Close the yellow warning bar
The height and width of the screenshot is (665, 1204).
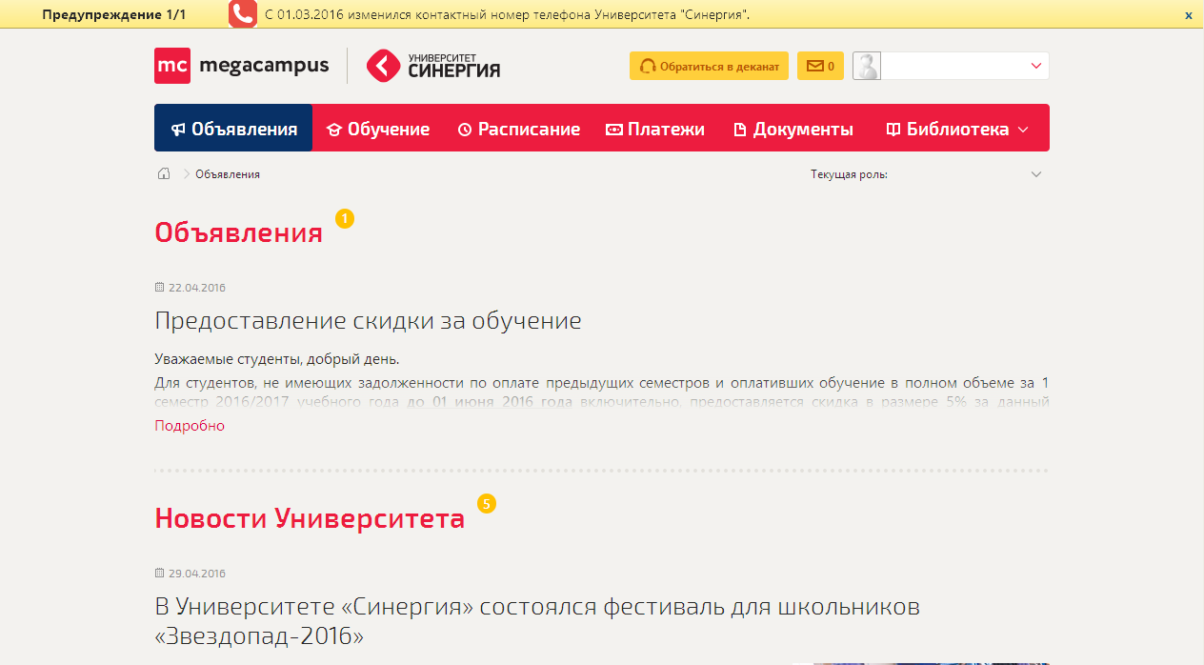point(1188,15)
